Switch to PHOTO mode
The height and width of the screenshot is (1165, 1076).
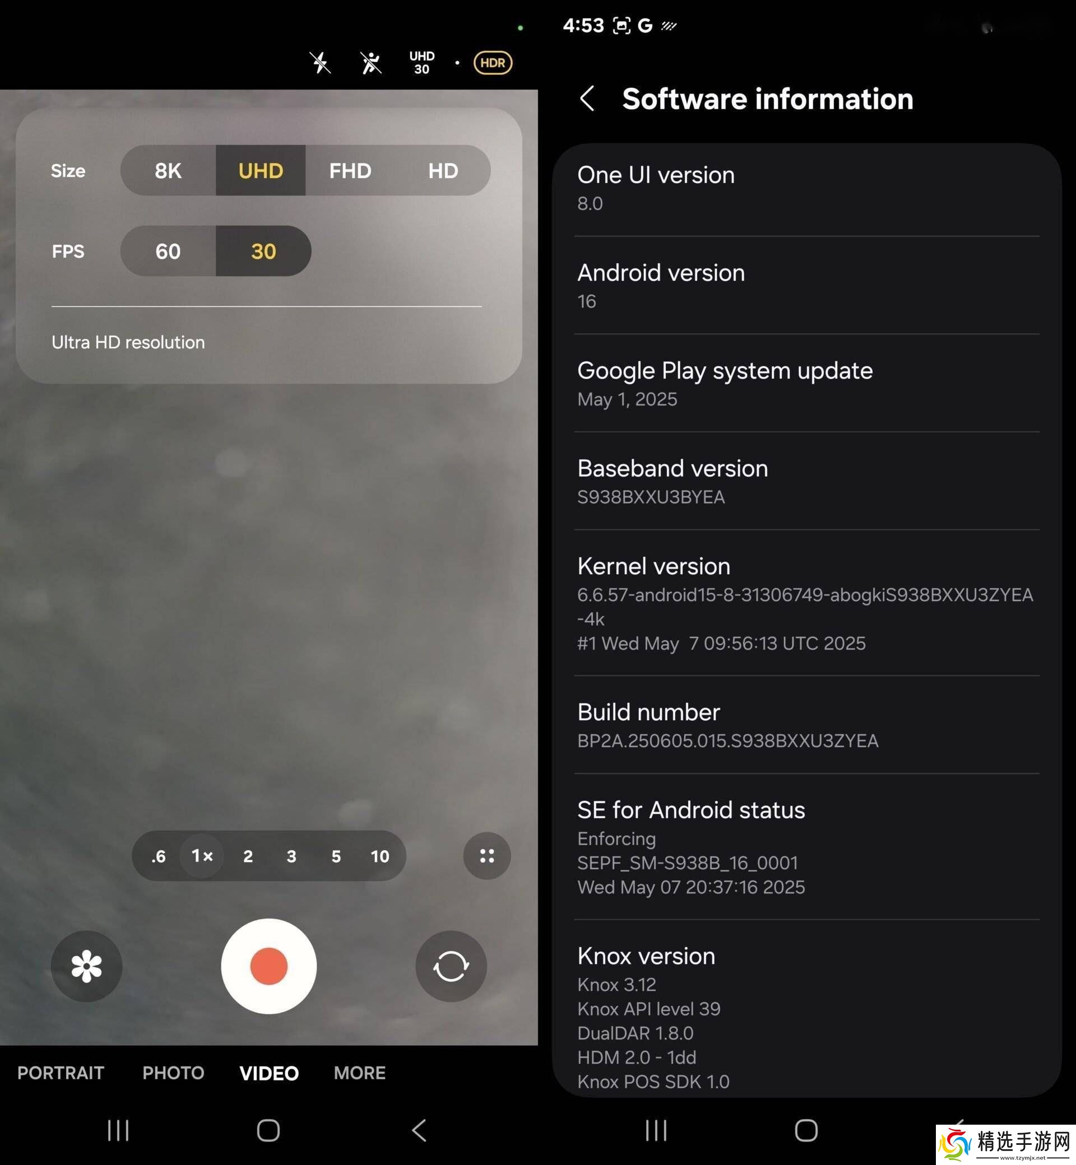click(x=173, y=1073)
